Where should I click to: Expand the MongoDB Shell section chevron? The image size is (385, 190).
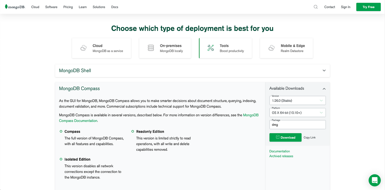tap(324, 71)
